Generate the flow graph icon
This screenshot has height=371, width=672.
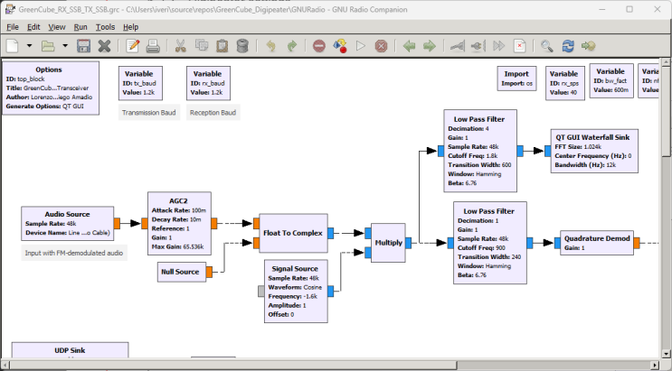340,46
